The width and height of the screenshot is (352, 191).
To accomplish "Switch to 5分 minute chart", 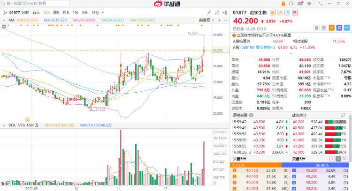I will (84, 13).
